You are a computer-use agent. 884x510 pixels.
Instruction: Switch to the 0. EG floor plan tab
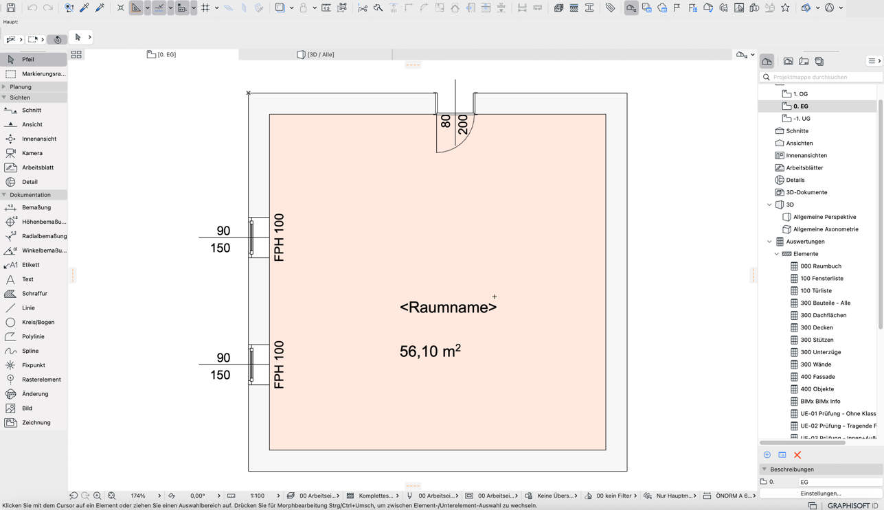tap(162, 54)
